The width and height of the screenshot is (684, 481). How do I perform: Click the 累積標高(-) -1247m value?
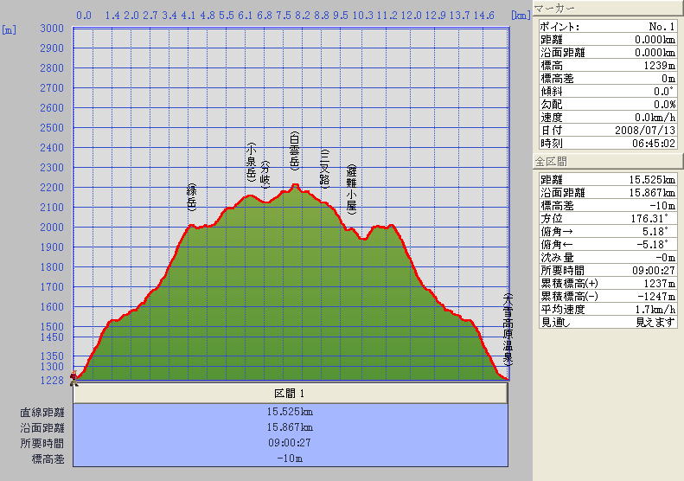point(656,297)
